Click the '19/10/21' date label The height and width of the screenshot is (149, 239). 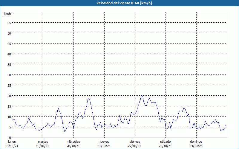pyautogui.click(x=42, y=146)
